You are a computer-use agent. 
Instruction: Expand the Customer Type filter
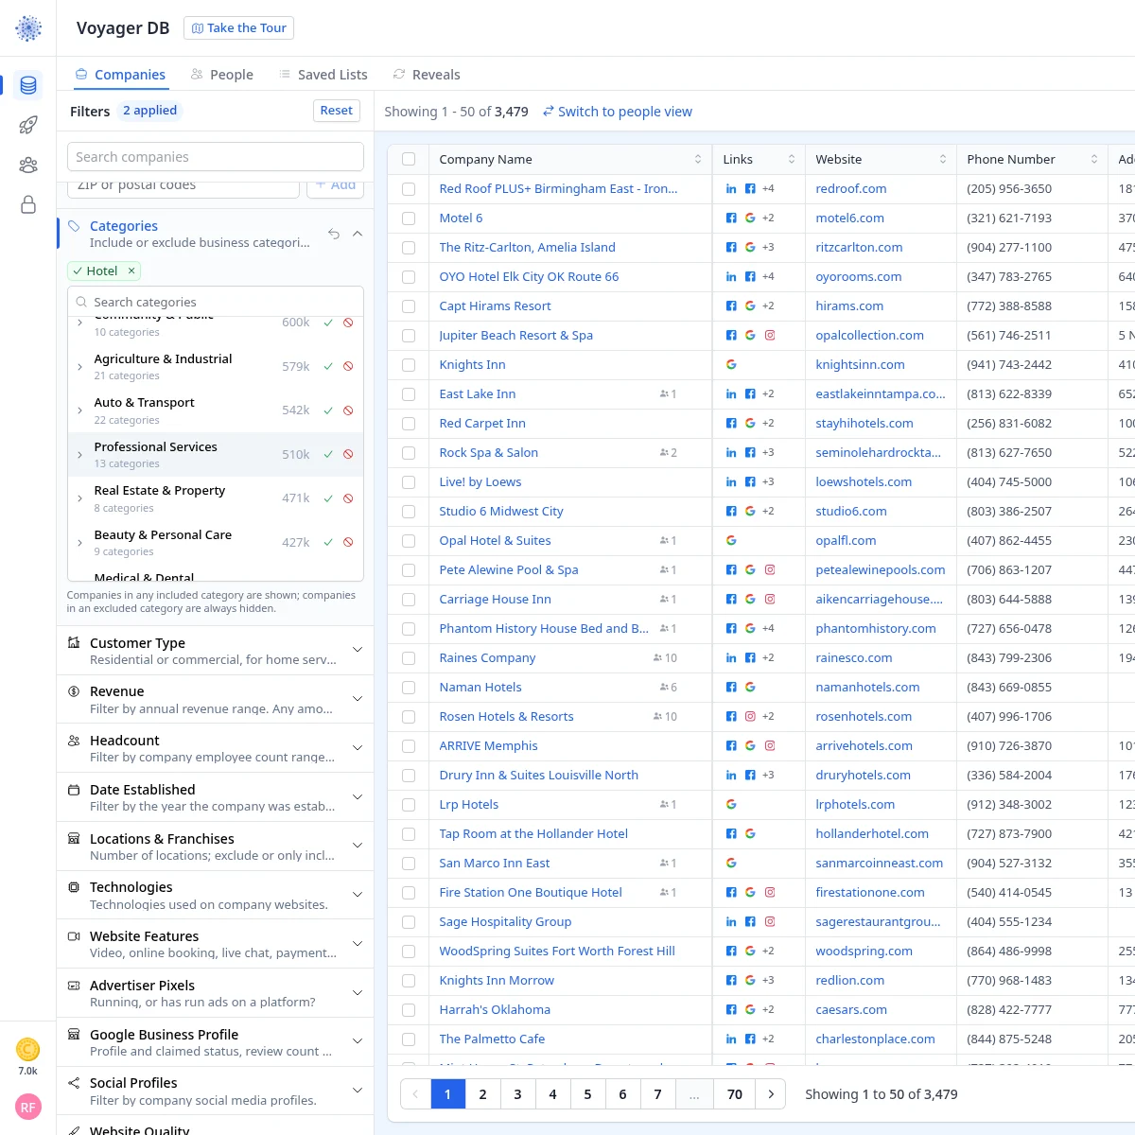(358, 650)
